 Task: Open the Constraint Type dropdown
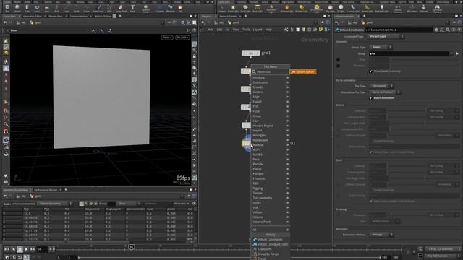point(386,37)
